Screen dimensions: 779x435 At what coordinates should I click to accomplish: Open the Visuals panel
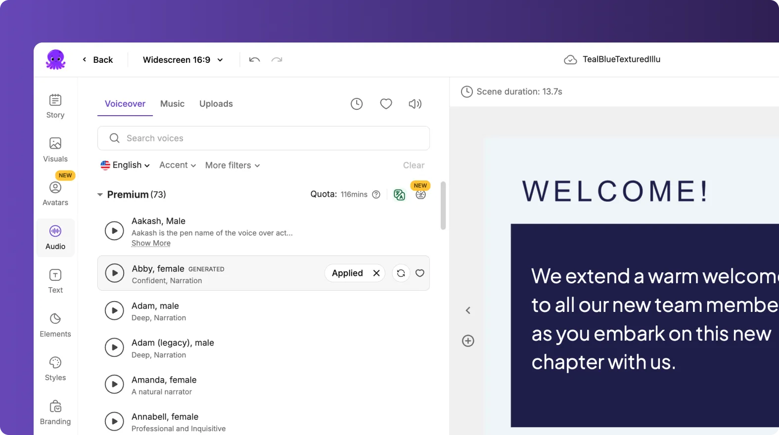point(55,150)
